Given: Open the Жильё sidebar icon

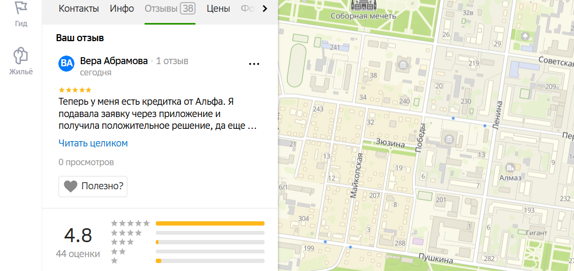Looking at the screenshot, I should pos(21,56).
